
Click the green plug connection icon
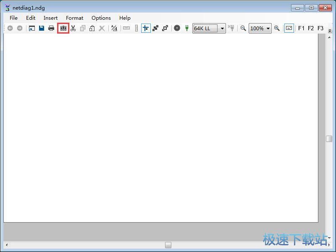tap(187, 28)
